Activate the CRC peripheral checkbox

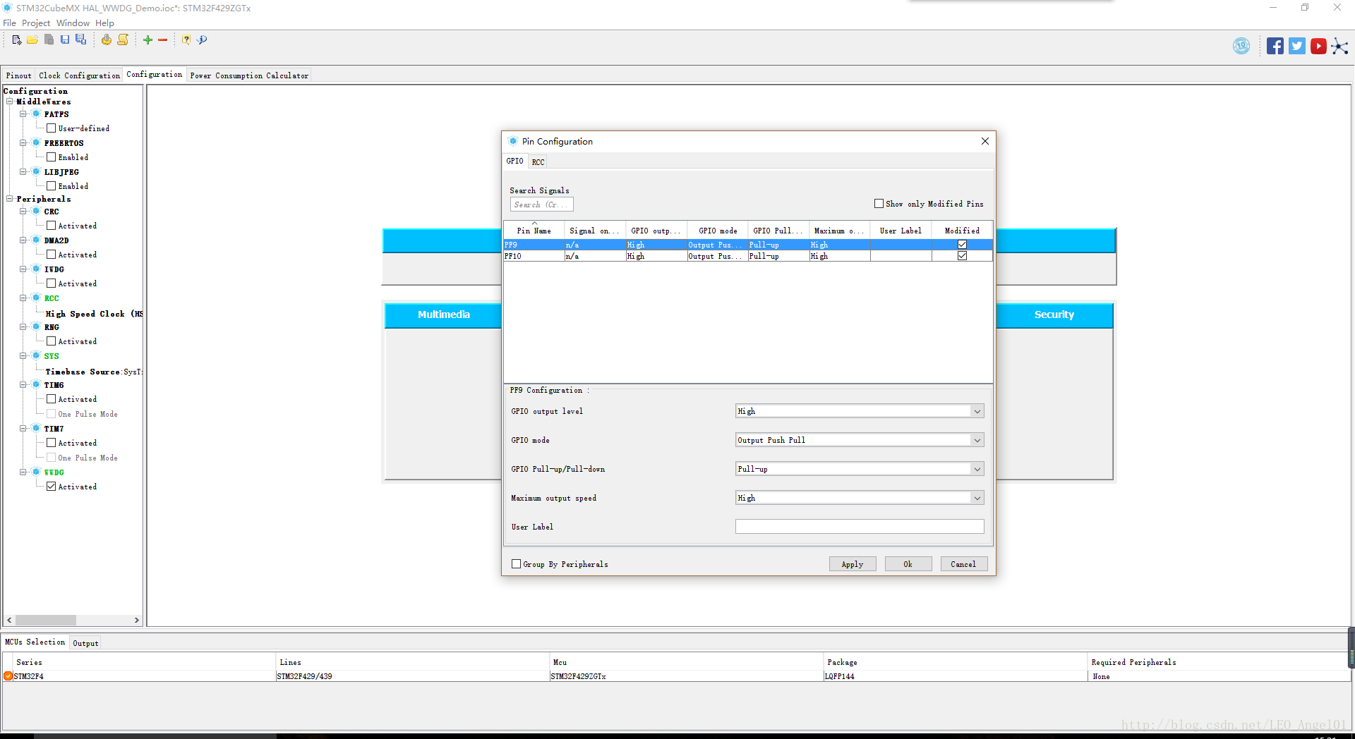[51, 226]
